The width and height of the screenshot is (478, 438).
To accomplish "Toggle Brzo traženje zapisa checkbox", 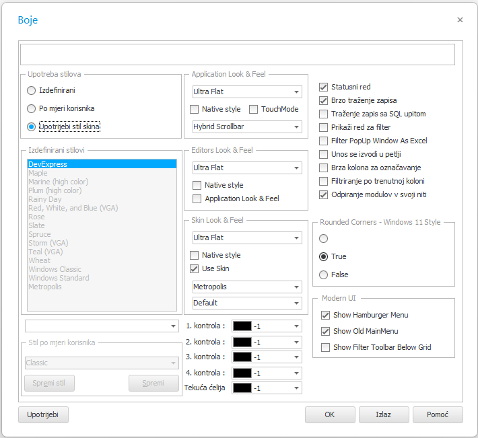I will [x=323, y=100].
